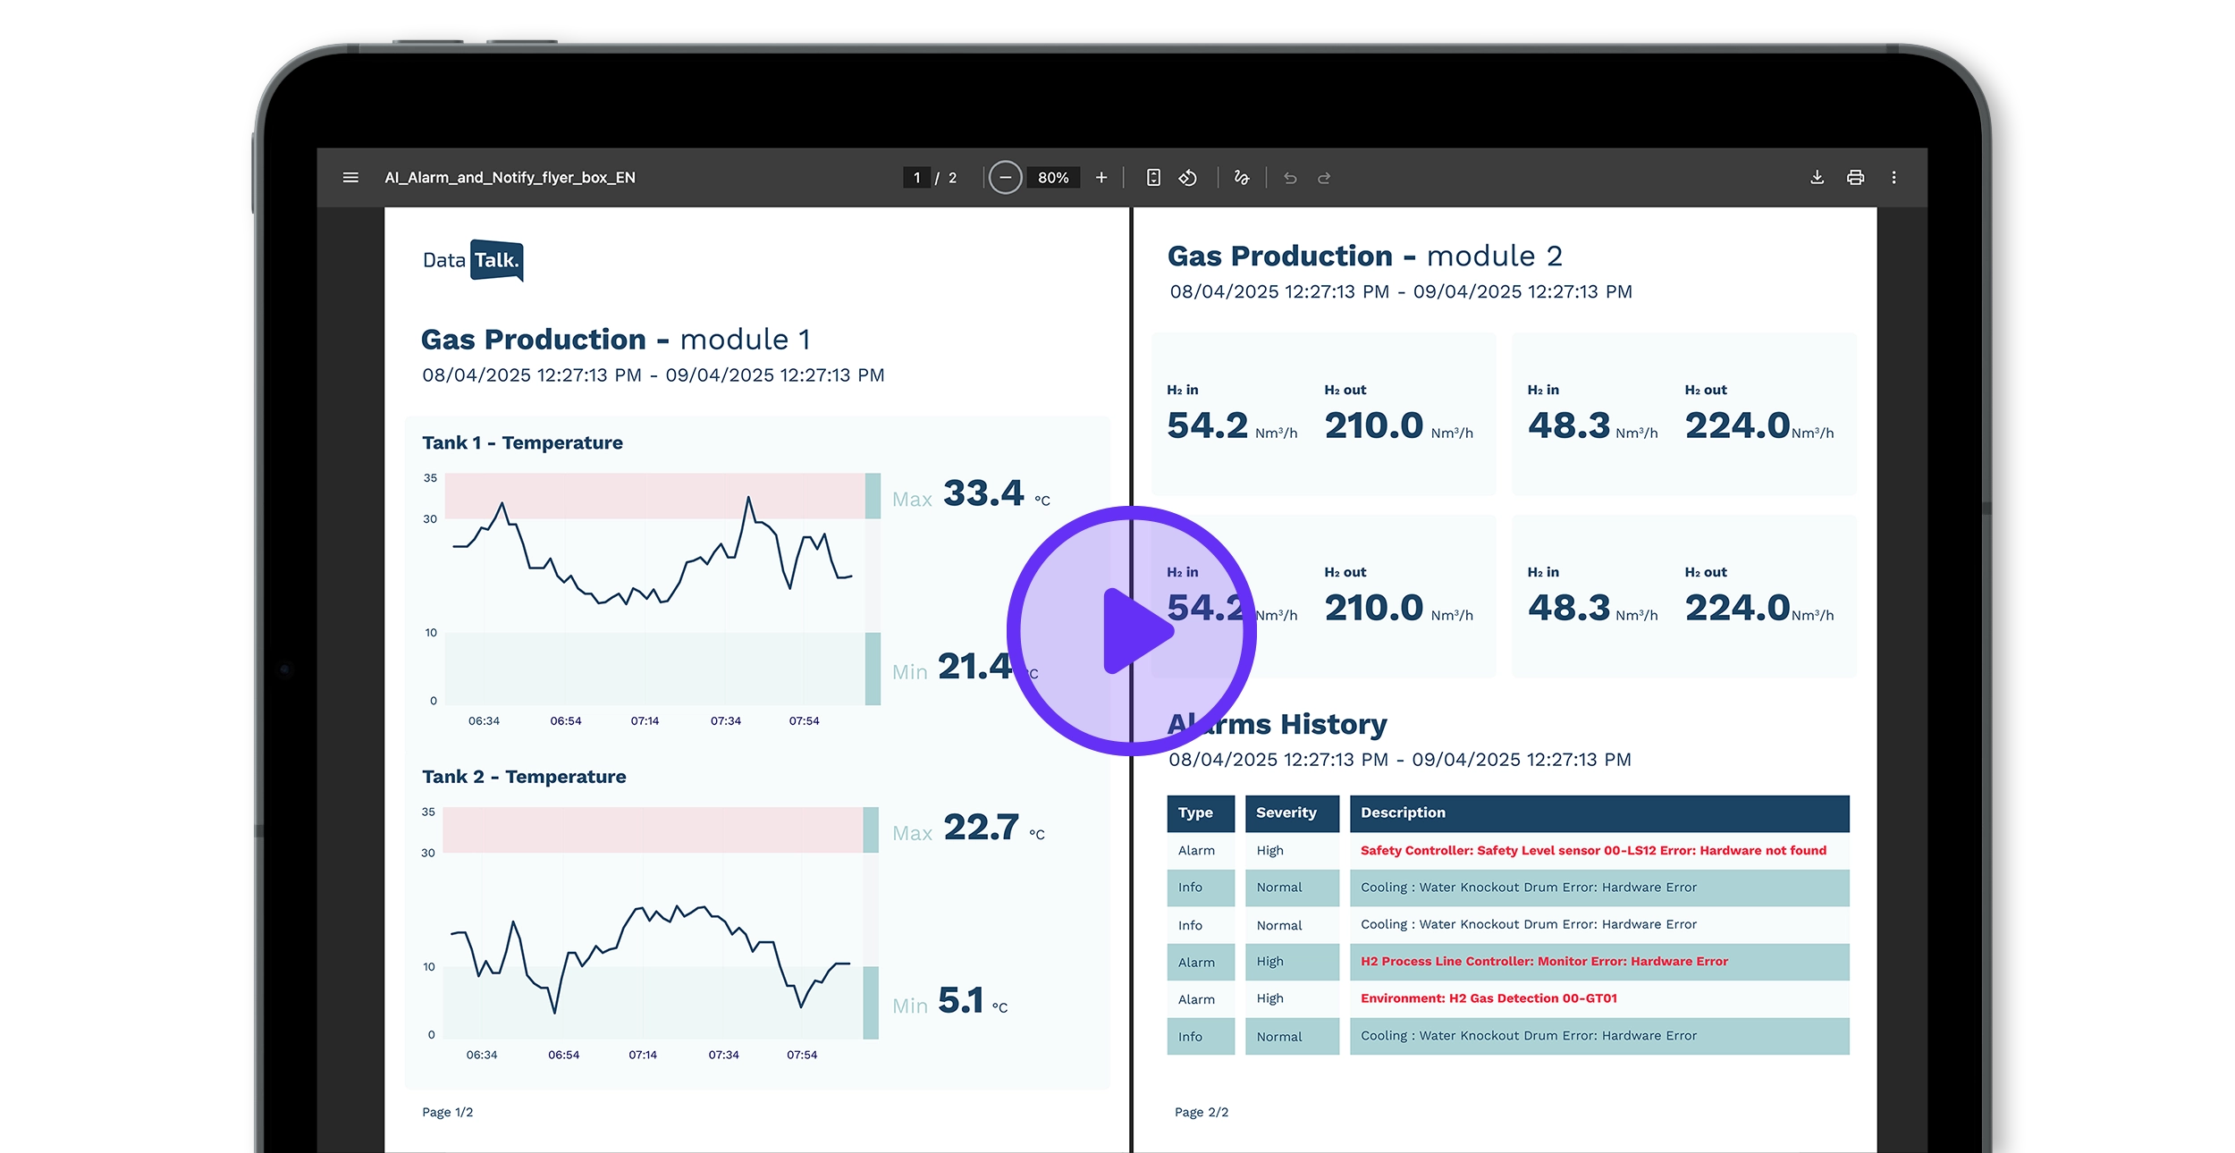This screenshot has width=2235, height=1153.
Task: Print the document
Action: click(x=1855, y=178)
